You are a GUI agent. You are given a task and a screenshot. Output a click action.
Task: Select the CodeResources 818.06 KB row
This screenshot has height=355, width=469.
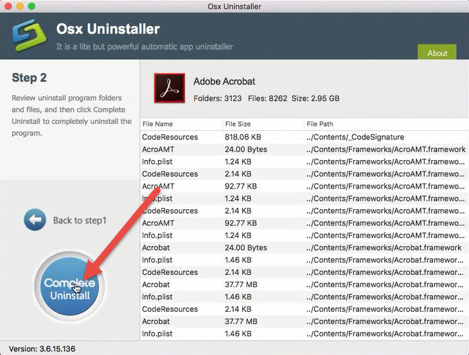pyautogui.click(x=304, y=137)
